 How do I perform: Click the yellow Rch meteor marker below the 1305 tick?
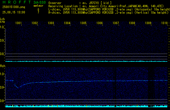click(87, 106)
